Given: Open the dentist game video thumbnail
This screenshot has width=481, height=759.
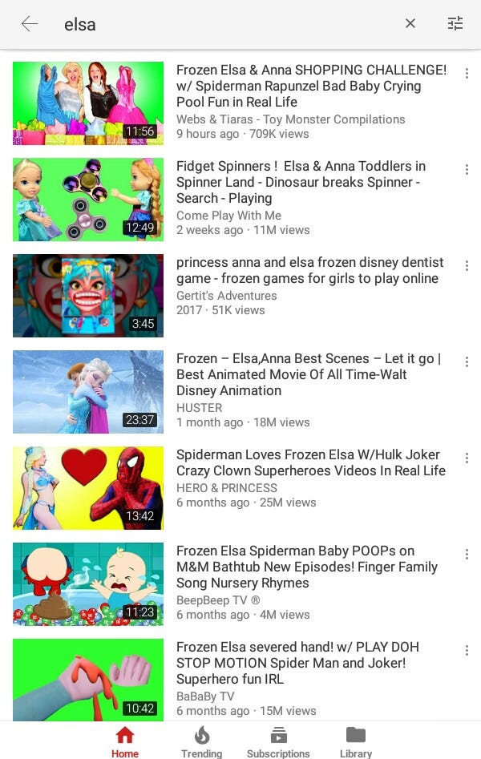Looking at the screenshot, I should [88, 296].
